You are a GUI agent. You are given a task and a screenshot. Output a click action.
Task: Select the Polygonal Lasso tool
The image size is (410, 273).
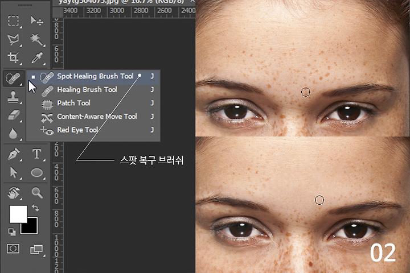[x=13, y=40]
